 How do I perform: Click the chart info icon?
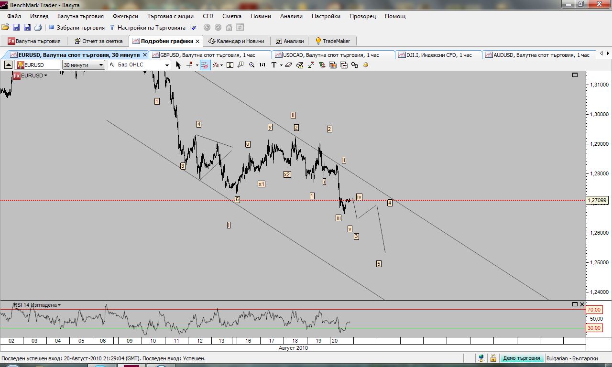(x=230, y=65)
